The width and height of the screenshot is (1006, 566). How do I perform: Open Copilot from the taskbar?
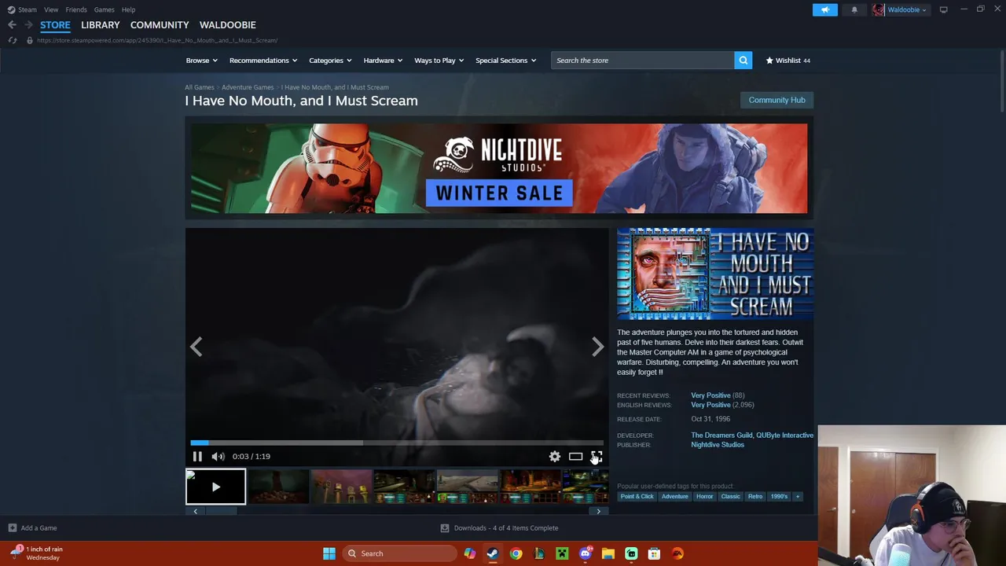[469, 553]
